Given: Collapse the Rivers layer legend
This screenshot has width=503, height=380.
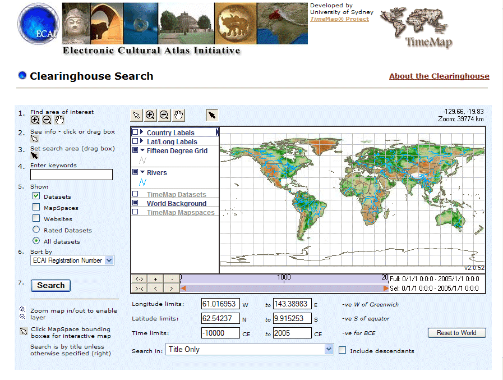Looking at the screenshot, I should point(142,172).
